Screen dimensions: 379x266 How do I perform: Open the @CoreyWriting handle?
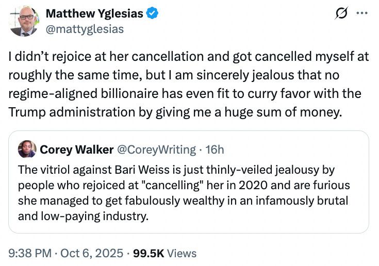(x=156, y=149)
